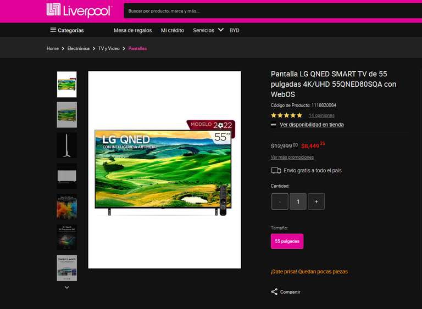Click the Código de Producto text

pyautogui.click(x=303, y=105)
